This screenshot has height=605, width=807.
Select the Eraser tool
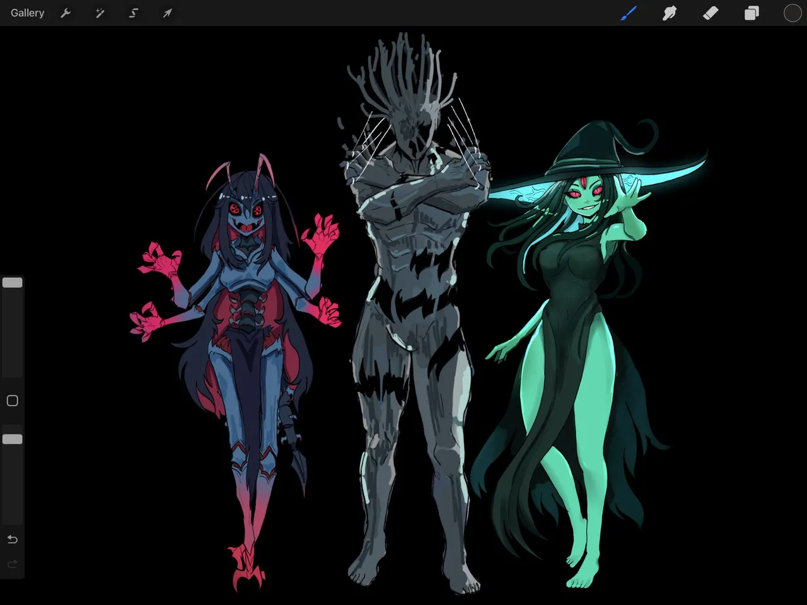711,13
